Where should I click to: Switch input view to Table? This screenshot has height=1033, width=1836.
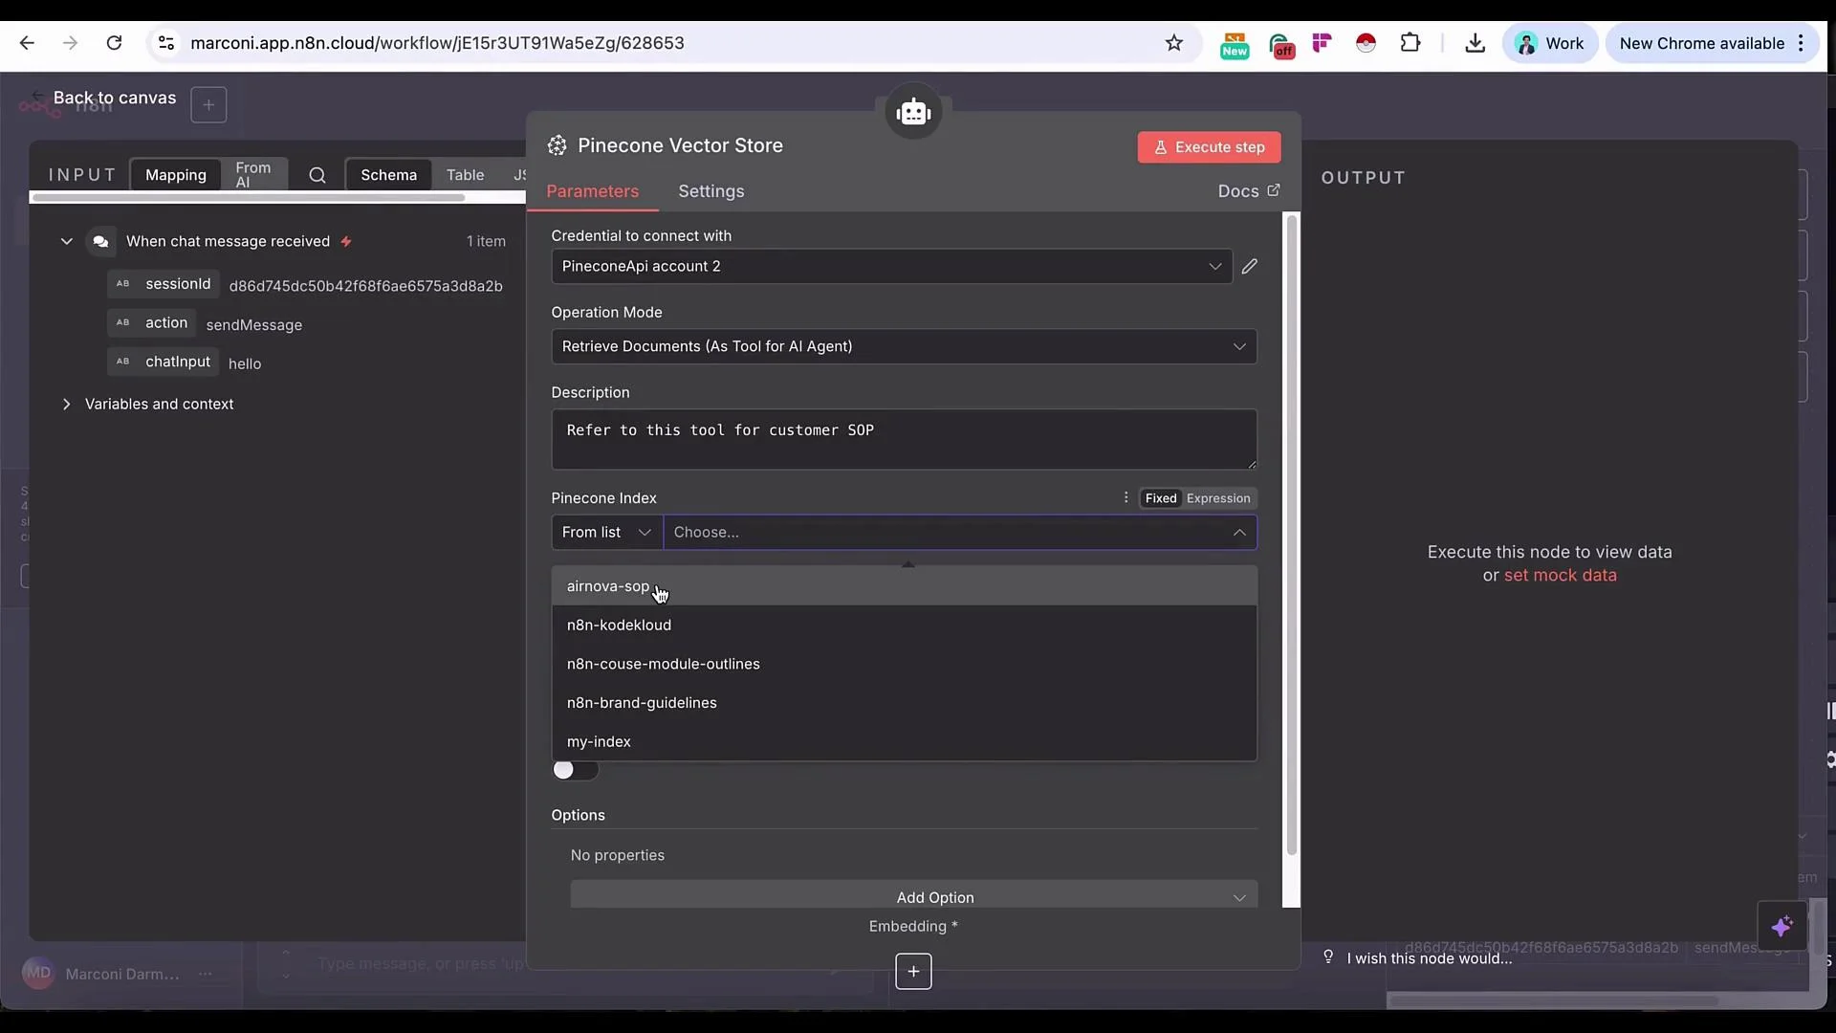click(465, 175)
